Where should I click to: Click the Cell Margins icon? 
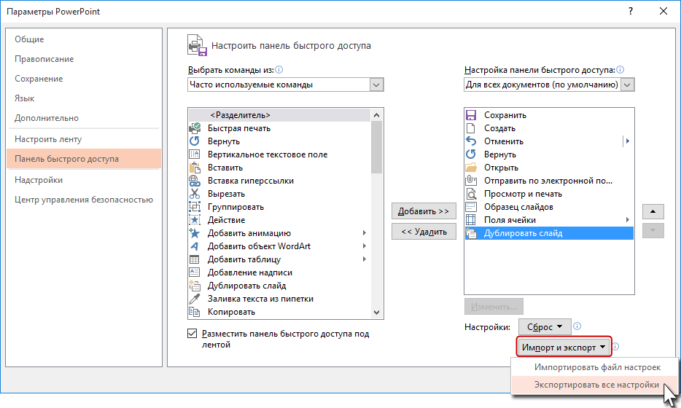click(x=471, y=220)
